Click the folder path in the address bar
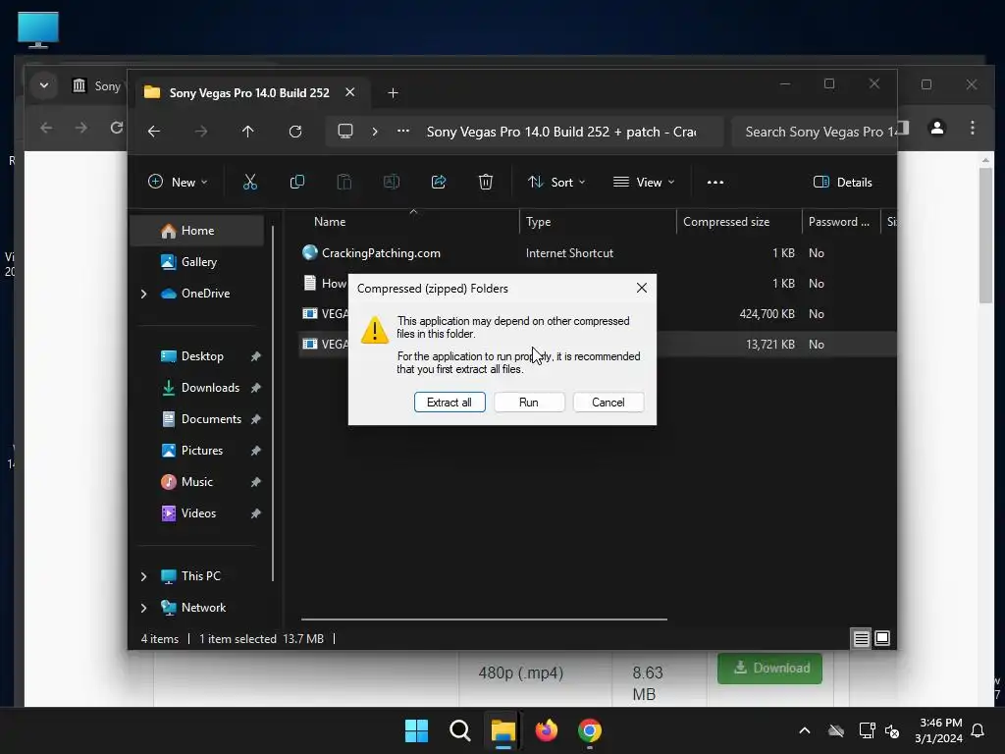This screenshot has width=1005, height=754. pos(561,132)
